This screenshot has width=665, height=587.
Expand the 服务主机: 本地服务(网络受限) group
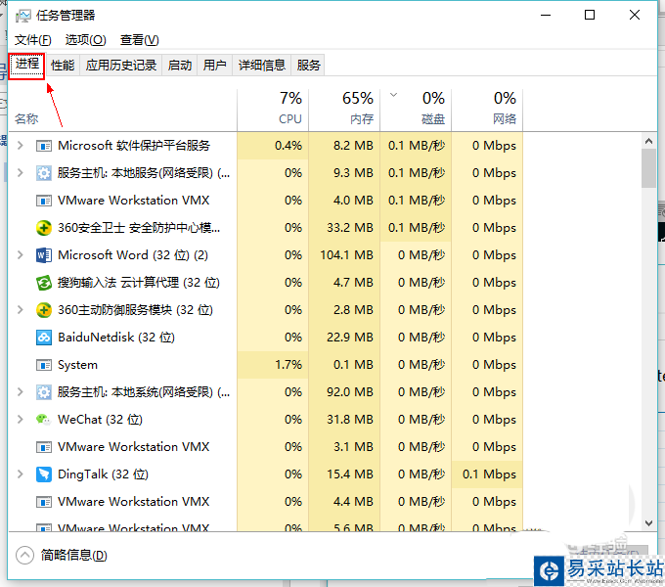pyautogui.click(x=20, y=172)
